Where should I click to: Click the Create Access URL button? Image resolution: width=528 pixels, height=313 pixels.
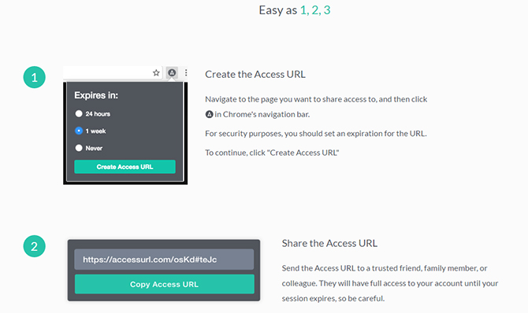coord(125,167)
